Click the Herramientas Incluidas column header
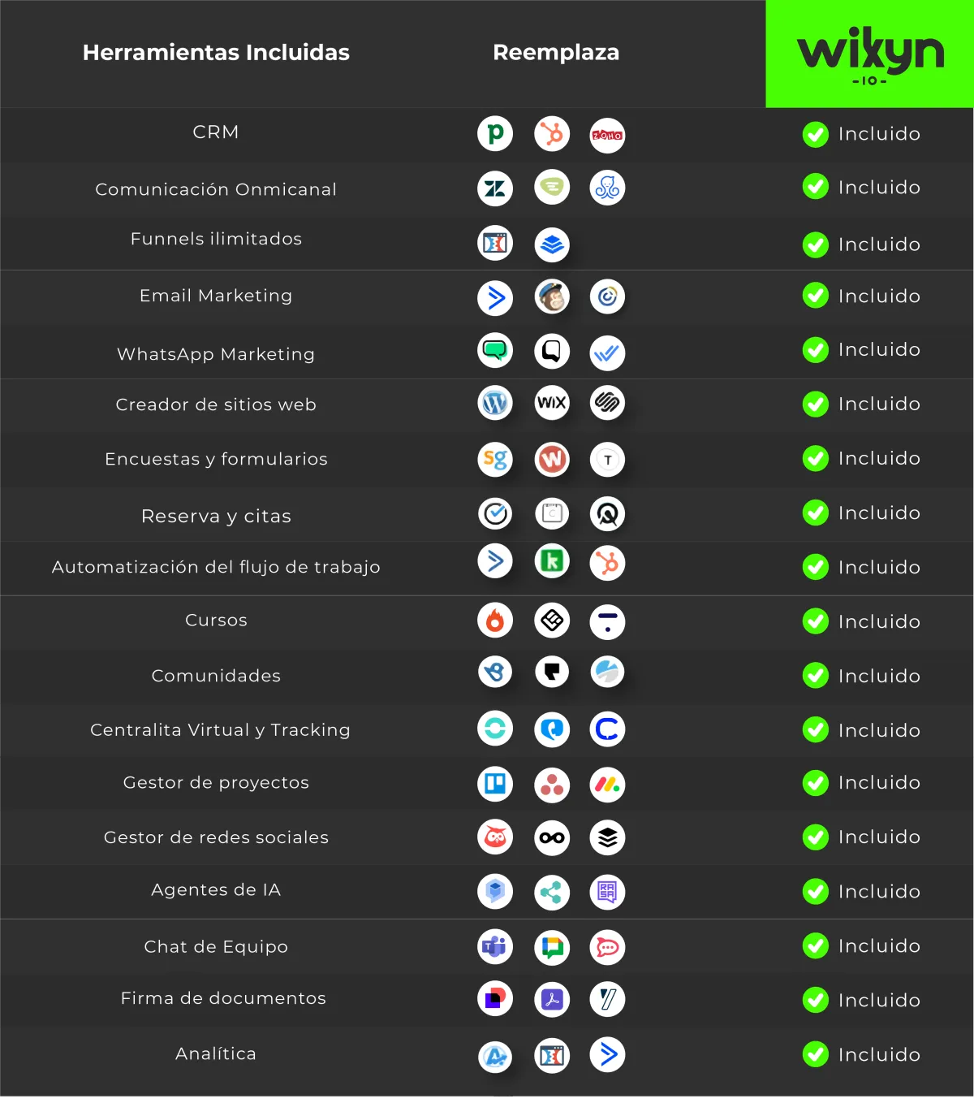974x1103 pixels. click(216, 53)
